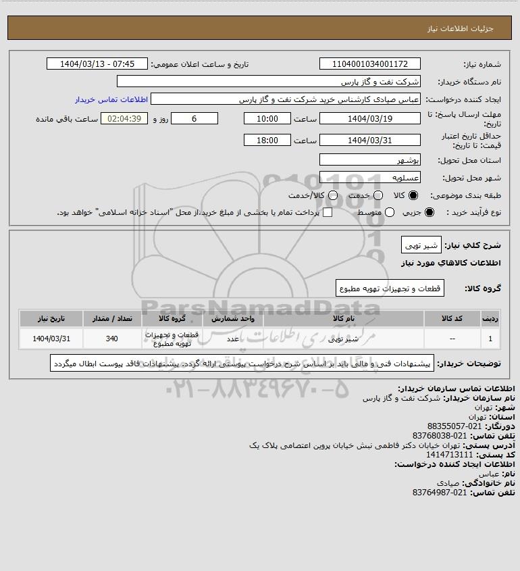Click the نام کالا column header
The image size is (520, 571).
(x=343, y=319)
